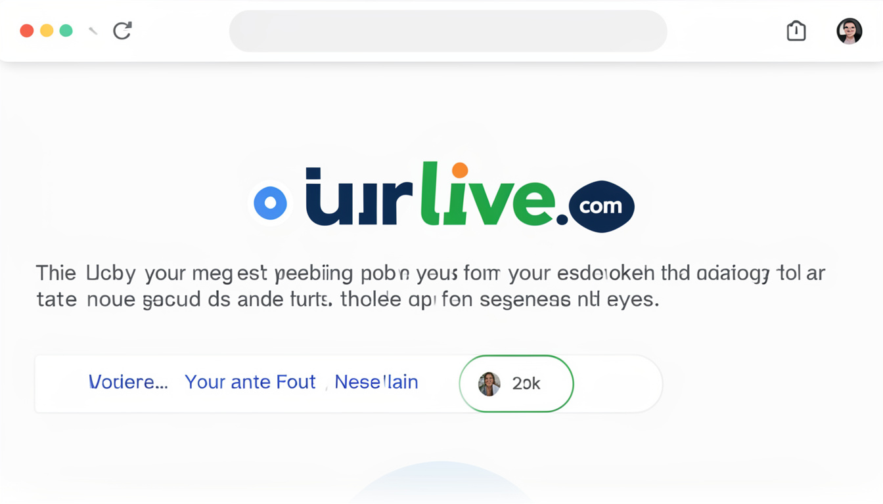Screen dimensions: 883x504
Task: Minimize the window with the yellow dot
Action: pos(47,31)
